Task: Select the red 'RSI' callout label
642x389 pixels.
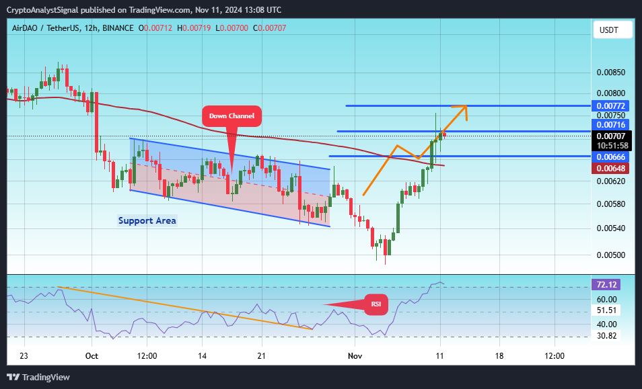Action: pos(376,304)
